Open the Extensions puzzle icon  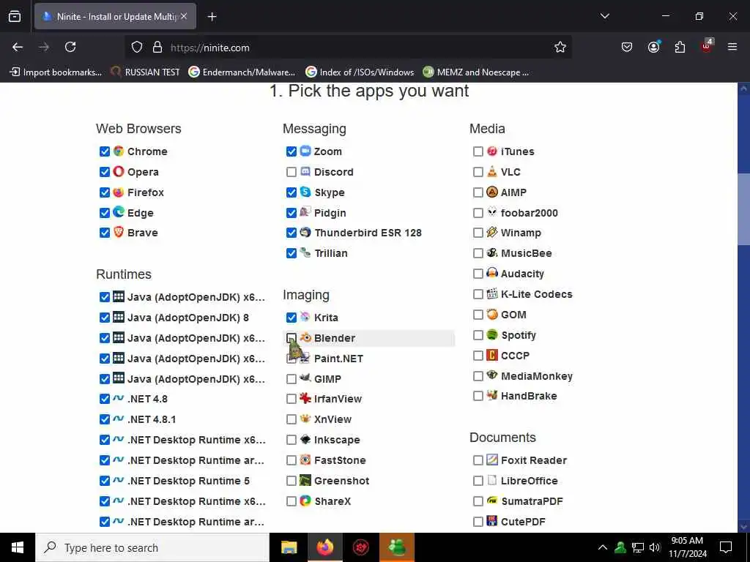tap(680, 47)
